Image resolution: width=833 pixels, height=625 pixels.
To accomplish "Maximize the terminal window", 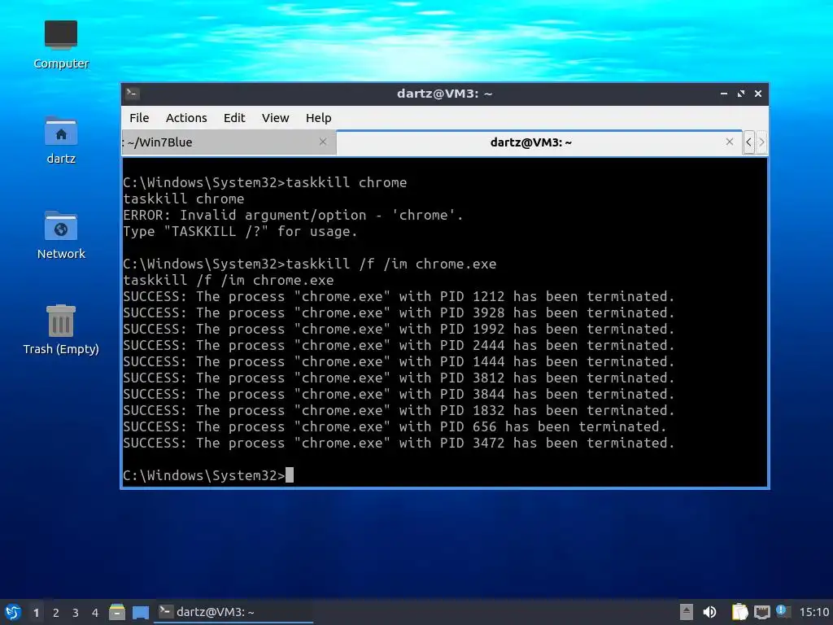I will pyautogui.click(x=741, y=94).
